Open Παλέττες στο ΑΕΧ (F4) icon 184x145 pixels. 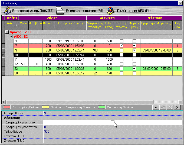[110, 11]
